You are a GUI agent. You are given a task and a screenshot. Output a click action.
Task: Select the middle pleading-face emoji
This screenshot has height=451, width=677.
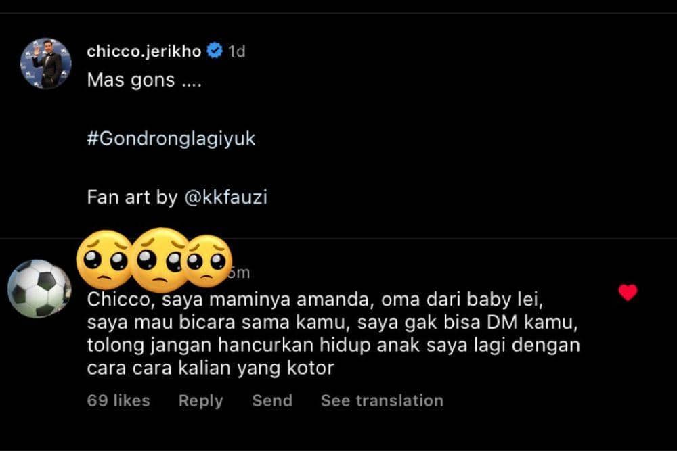coord(159,260)
